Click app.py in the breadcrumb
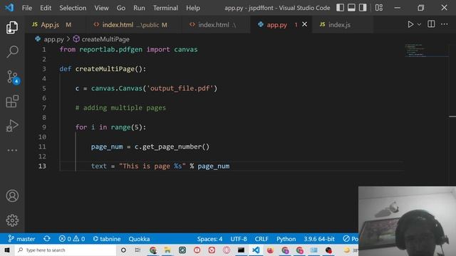This screenshot has height=256, width=456. click(x=53, y=39)
